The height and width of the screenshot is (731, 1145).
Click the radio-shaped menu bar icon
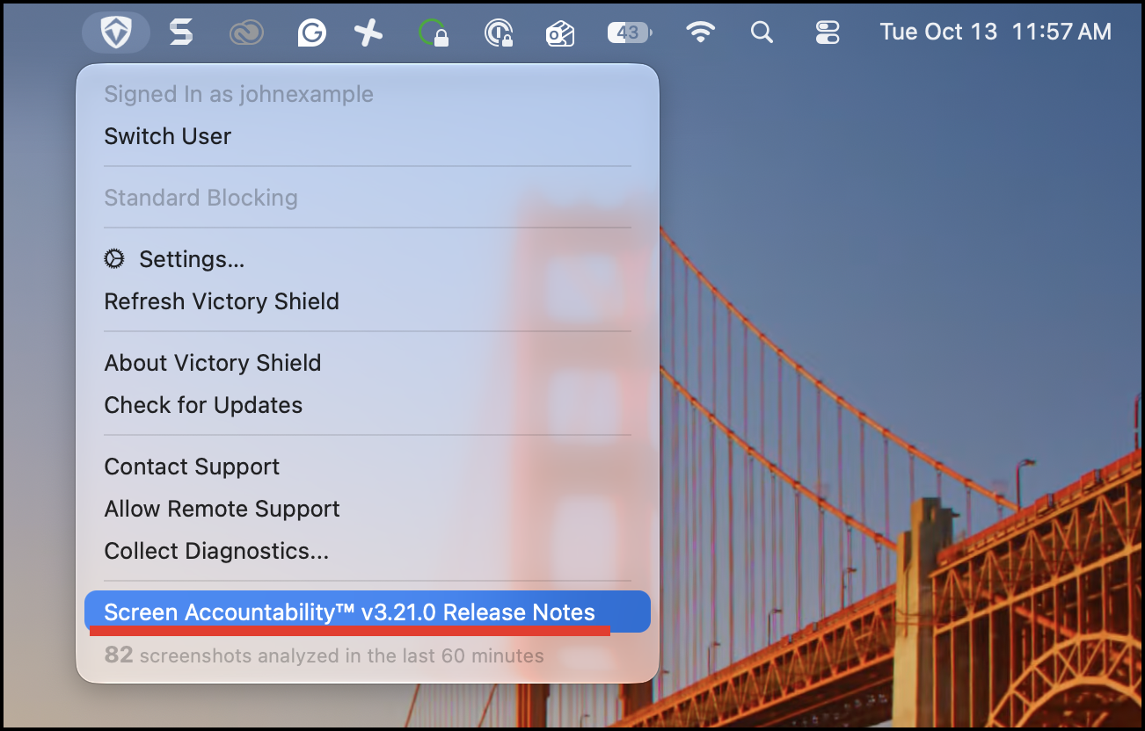click(560, 33)
